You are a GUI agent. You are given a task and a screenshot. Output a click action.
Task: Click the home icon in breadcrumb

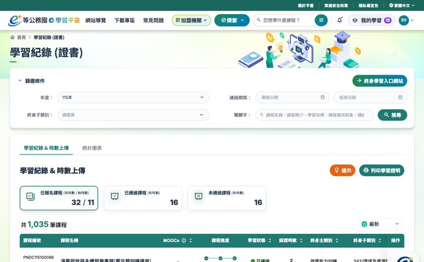pos(12,37)
